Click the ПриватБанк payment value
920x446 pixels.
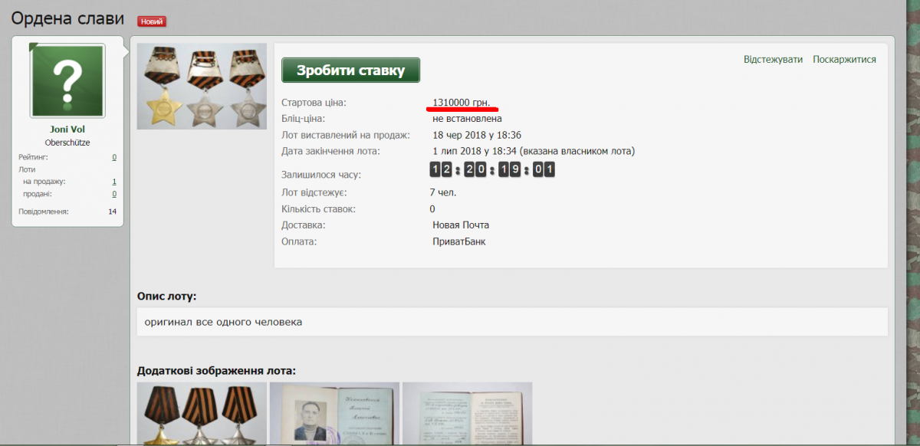click(x=458, y=241)
